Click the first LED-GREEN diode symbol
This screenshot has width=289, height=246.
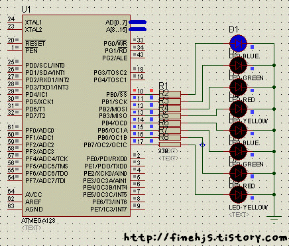click(x=238, y=66)
